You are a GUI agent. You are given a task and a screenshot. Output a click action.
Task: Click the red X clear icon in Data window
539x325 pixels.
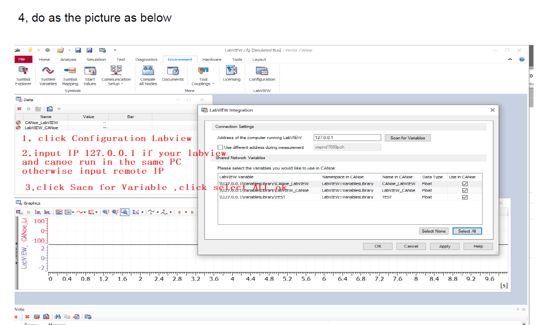19,109
